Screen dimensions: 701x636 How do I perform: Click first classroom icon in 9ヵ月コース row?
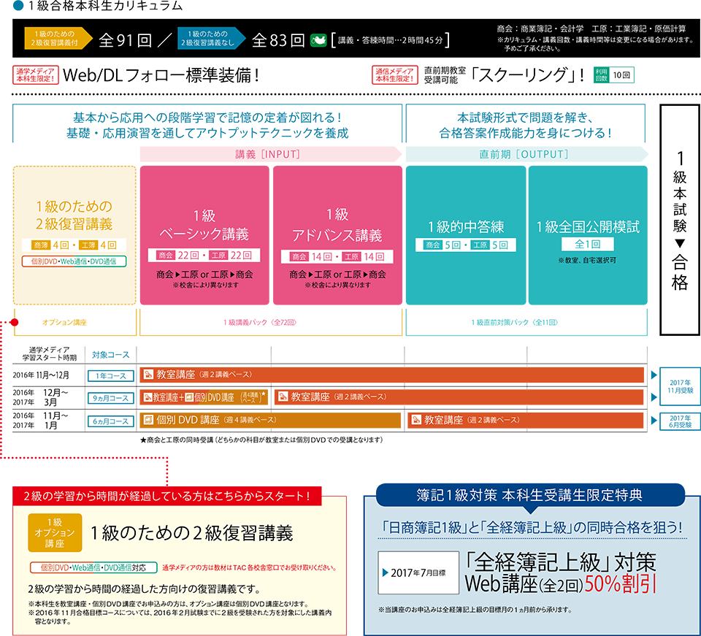tap(148, 397)
